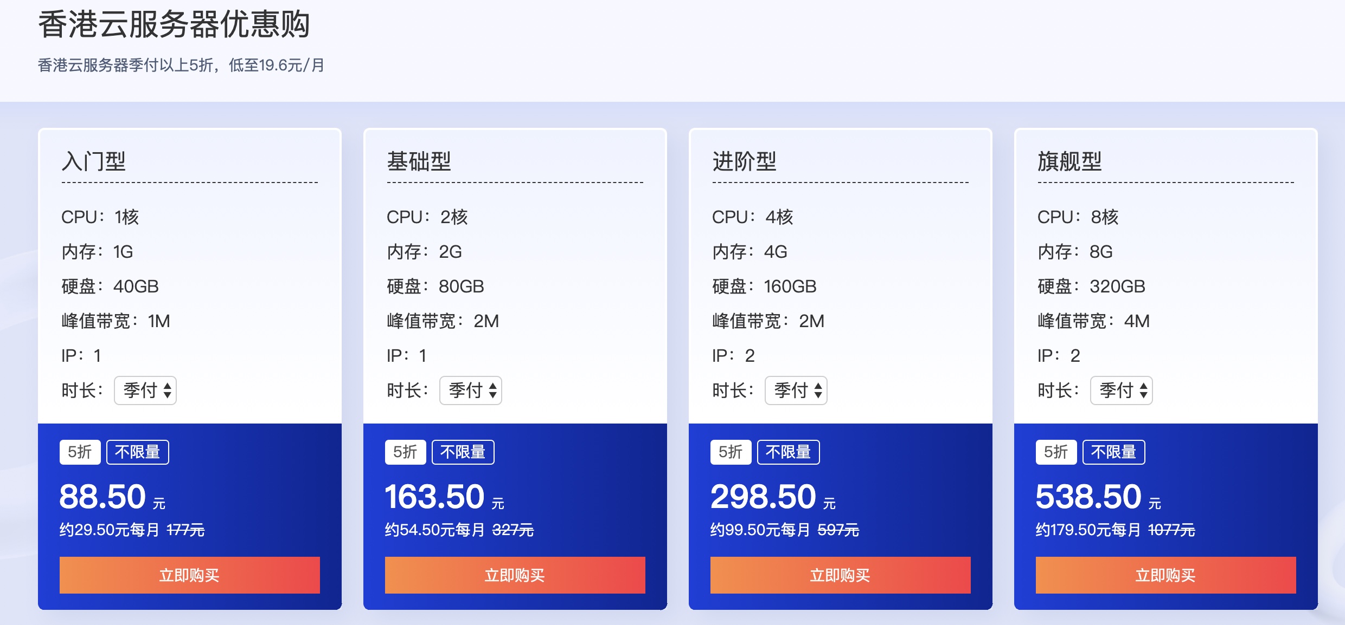This screenshot has height=625, width=1345.
Task: Click the 不限量 badge on 基础型 card
Action: click(x=463, y=452)
